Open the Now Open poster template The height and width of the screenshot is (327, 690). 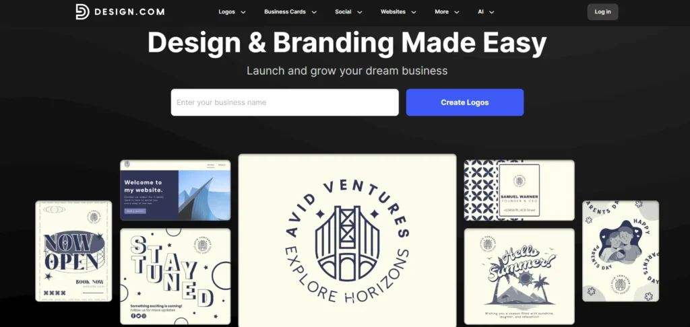[73, 251]
